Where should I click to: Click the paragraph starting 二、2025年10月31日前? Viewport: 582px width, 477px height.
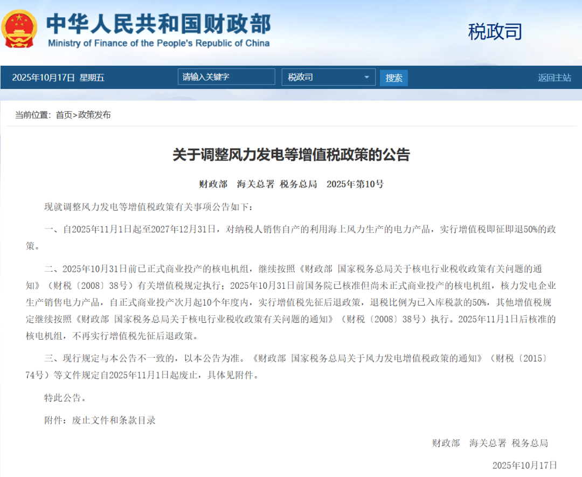(290, 302)
